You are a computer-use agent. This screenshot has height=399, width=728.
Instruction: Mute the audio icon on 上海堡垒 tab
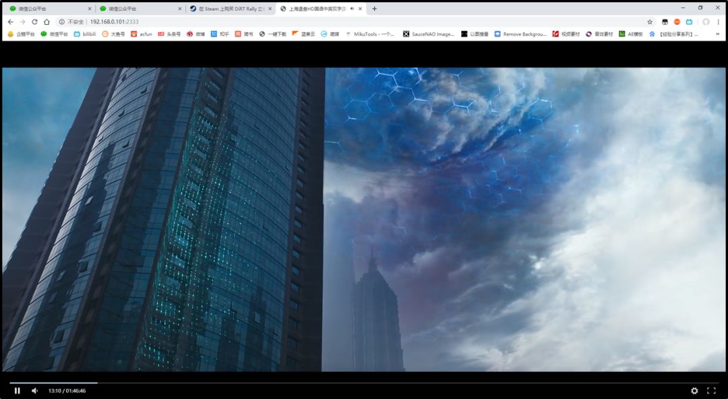pos(353,9)
